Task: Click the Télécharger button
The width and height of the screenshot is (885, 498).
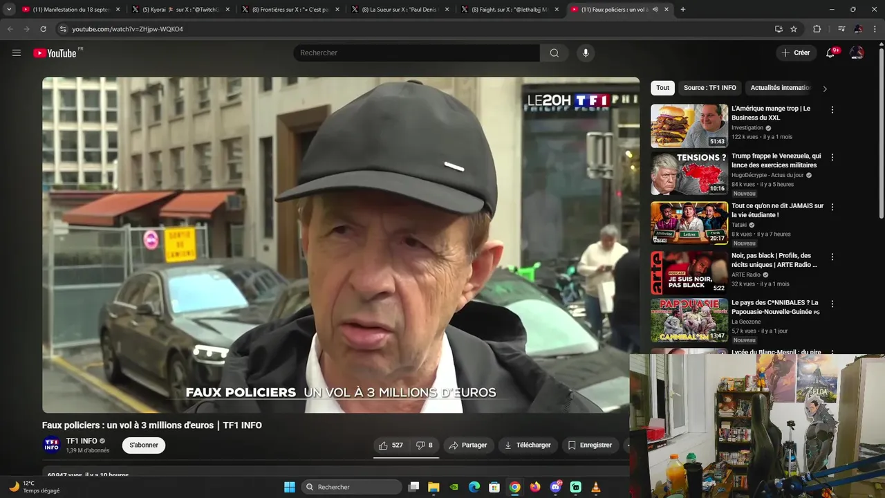Action: pyautogui.click(x=528, y=445)
